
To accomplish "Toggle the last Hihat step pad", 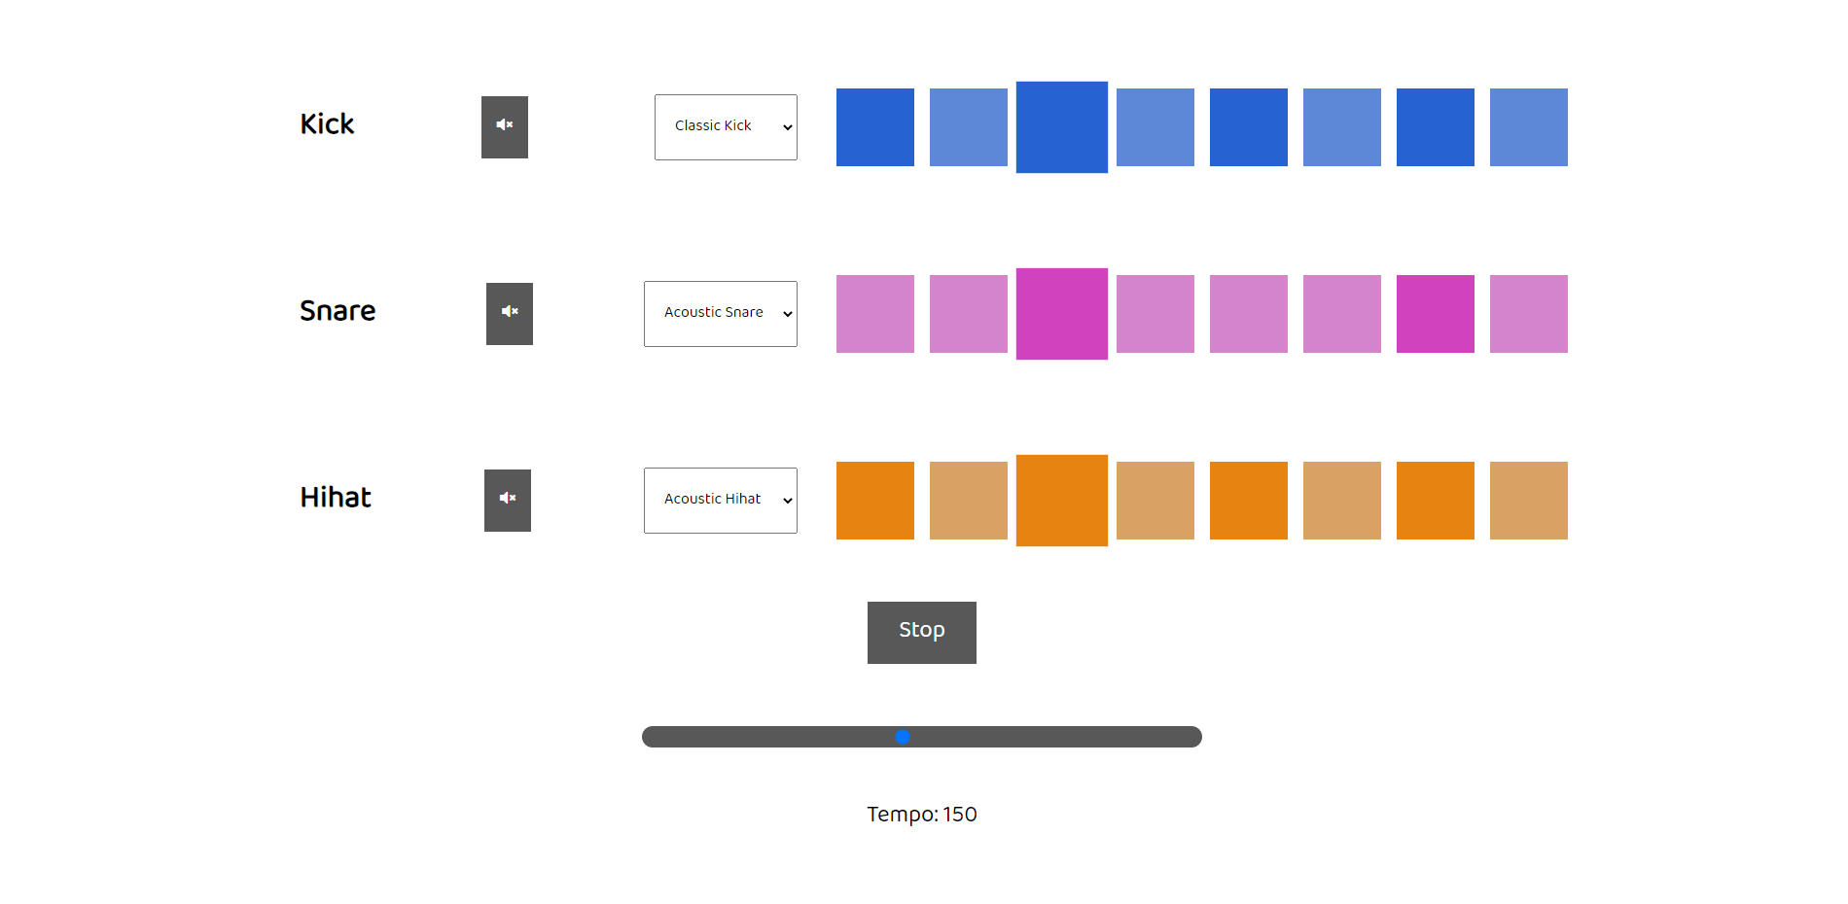I will [x=1529, y=501].
